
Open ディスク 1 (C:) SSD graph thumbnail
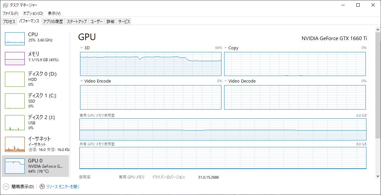click(15, 101)
